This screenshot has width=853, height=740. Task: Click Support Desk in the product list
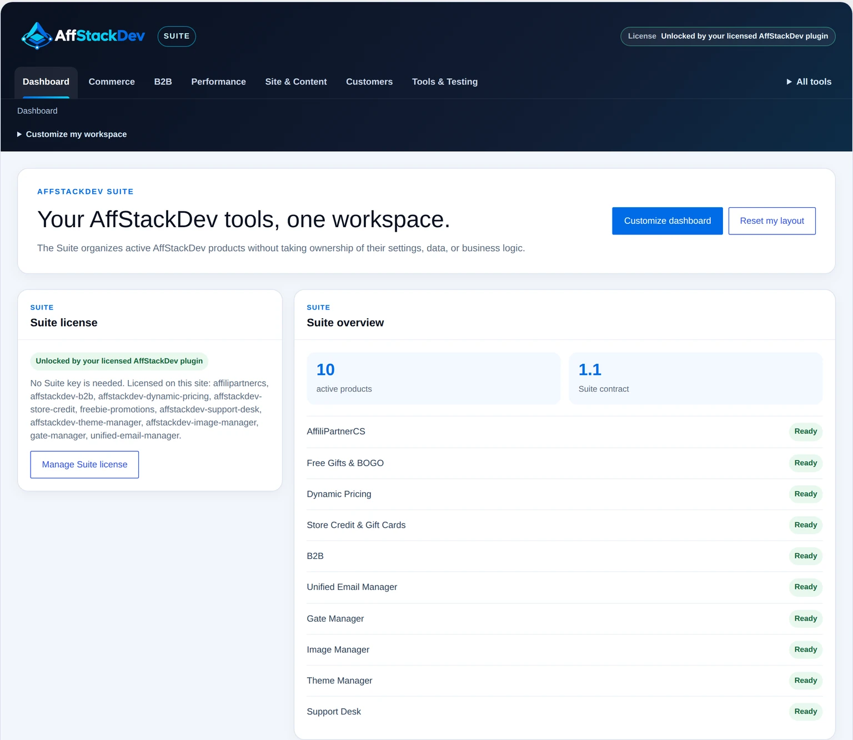click(334, 712)
